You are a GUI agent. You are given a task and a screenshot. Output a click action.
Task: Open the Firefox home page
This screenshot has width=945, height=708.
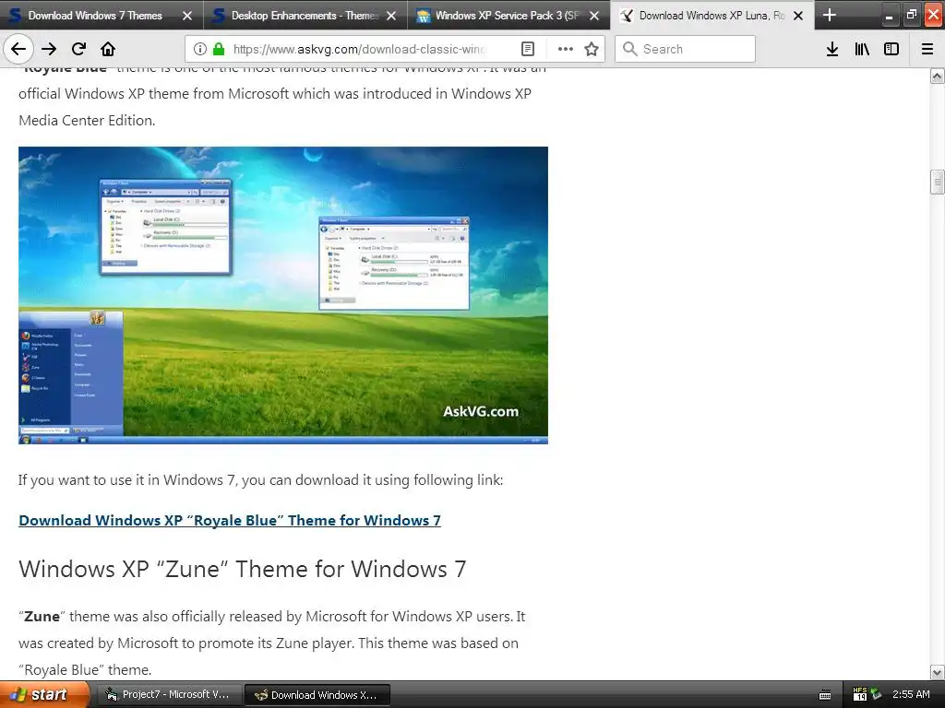click(108, 50)
